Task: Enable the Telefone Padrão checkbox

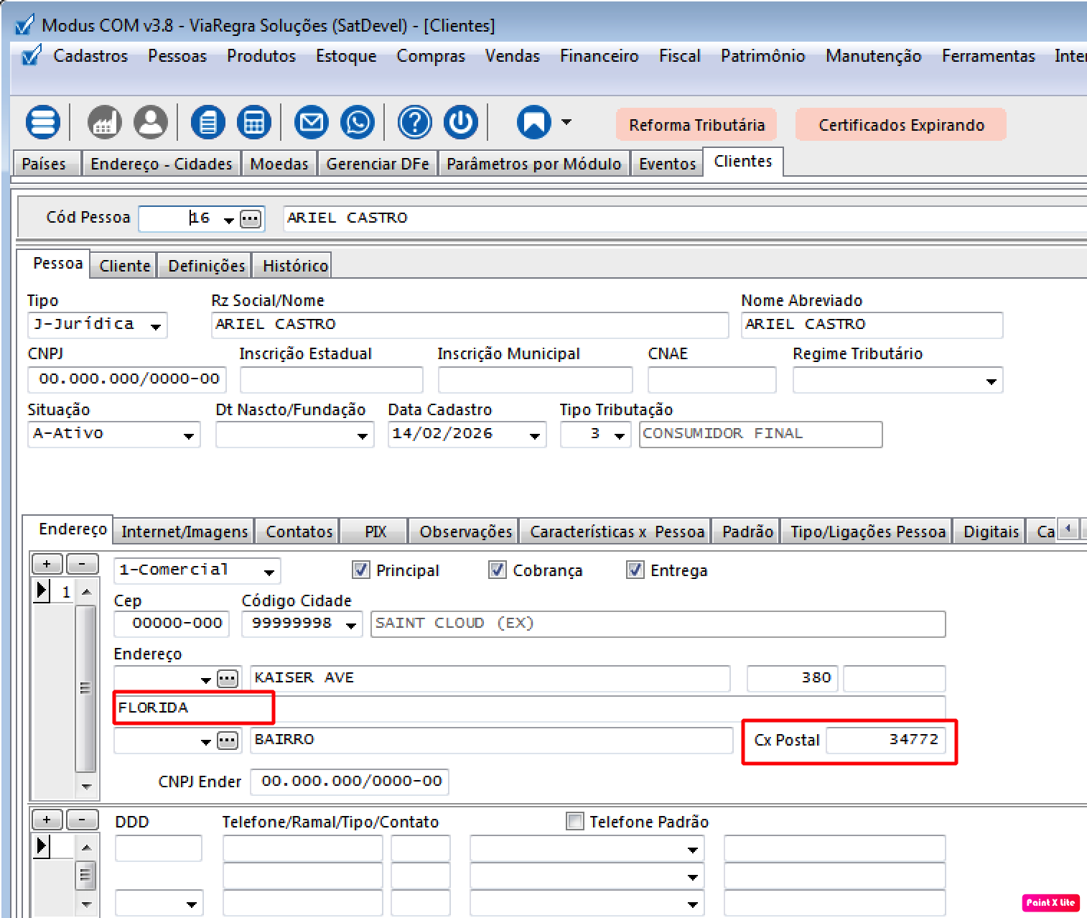Action: coord(575,822)
